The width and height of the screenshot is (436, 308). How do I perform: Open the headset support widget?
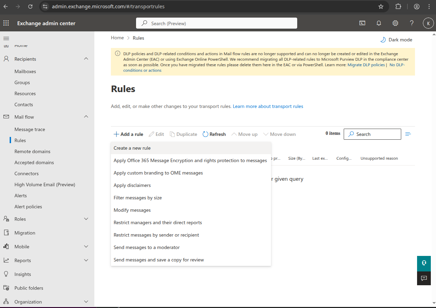coord(424,263)
